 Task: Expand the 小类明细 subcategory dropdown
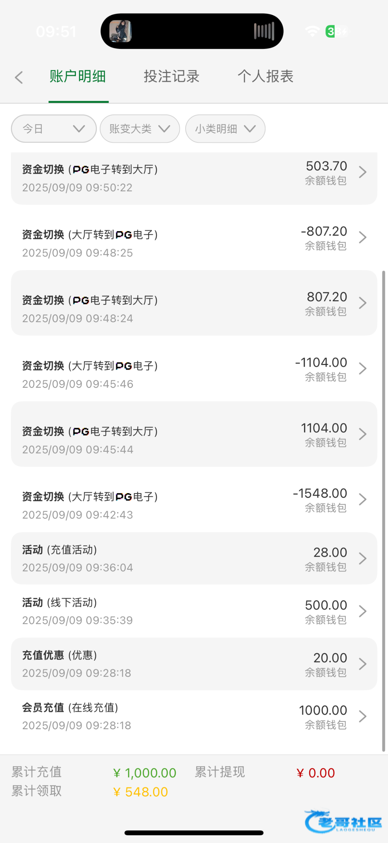click(x=225, y=129)
